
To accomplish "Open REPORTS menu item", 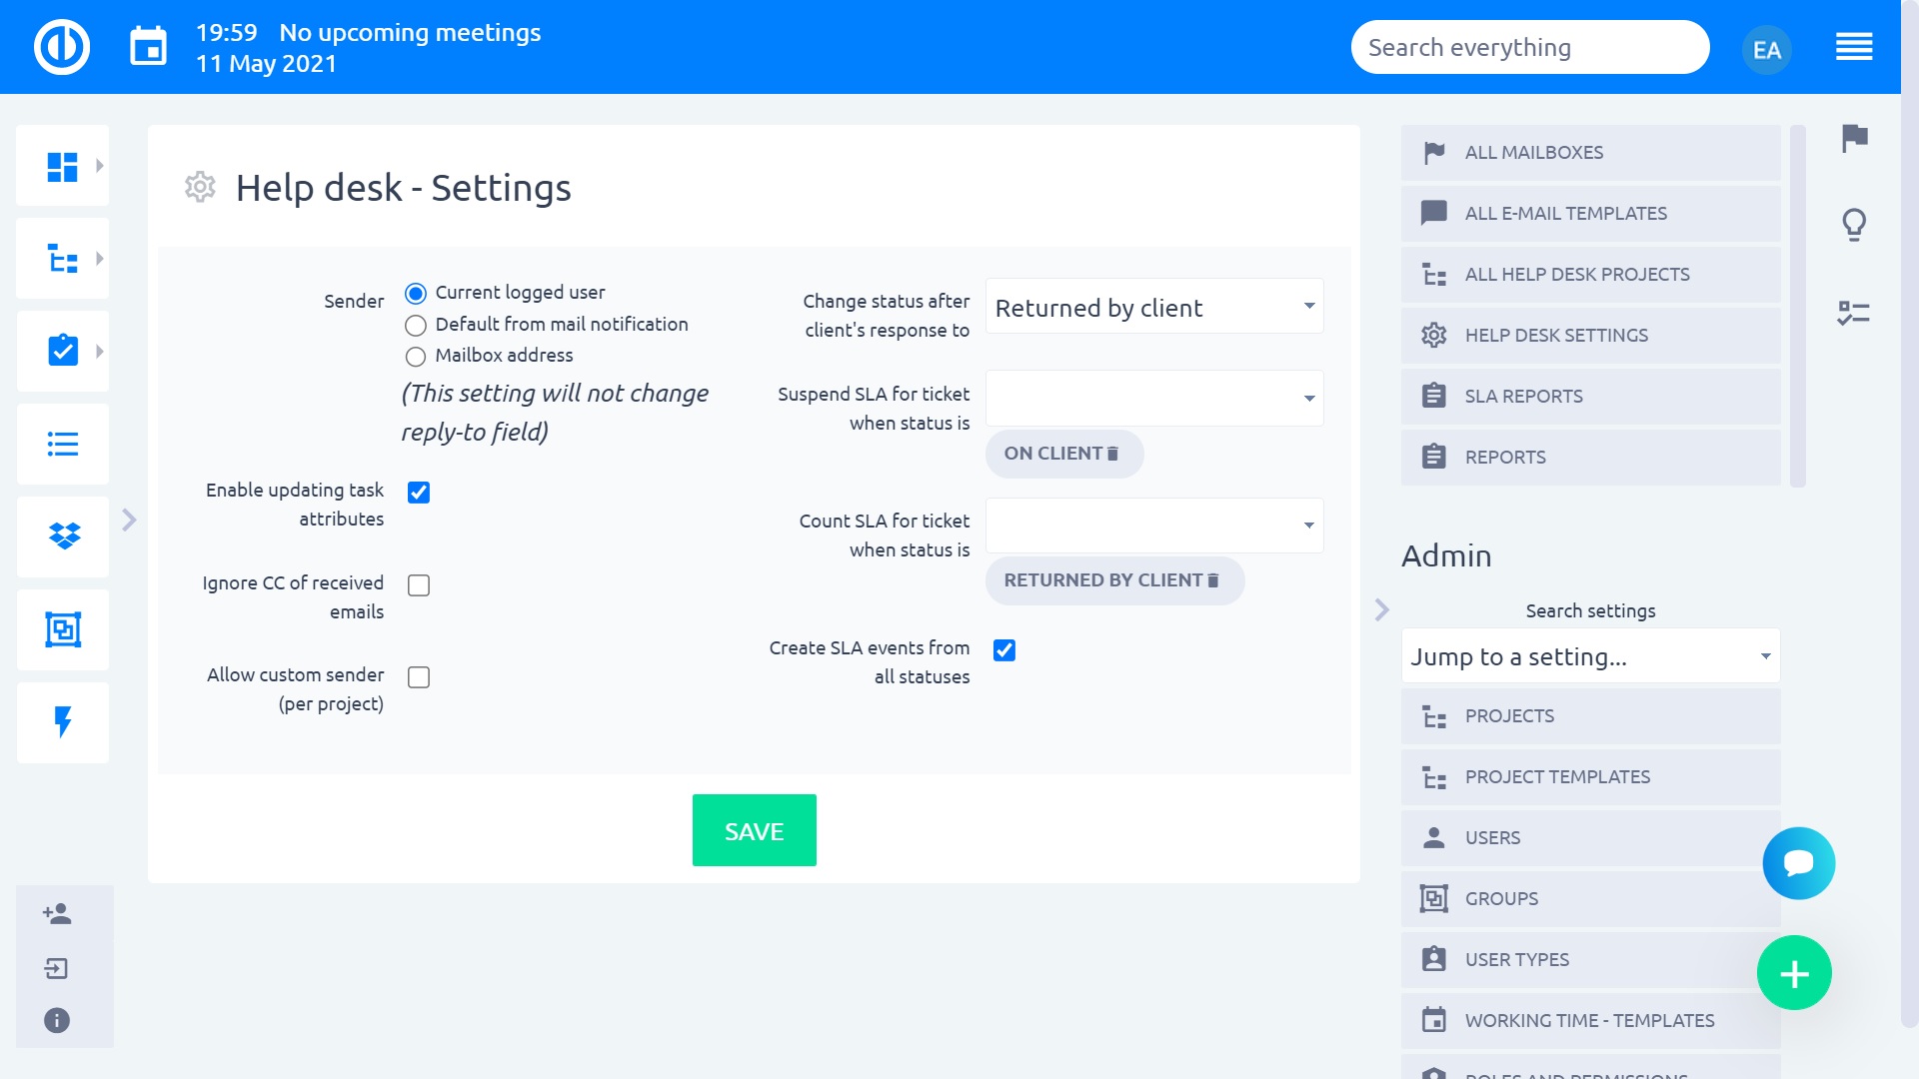I will point(1590,458).
